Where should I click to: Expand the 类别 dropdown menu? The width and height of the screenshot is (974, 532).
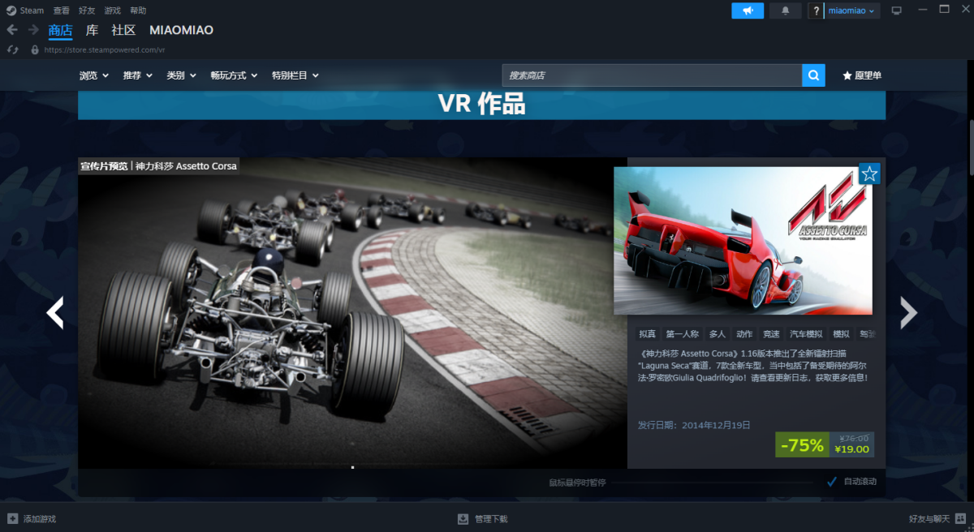tap(181, 75)
